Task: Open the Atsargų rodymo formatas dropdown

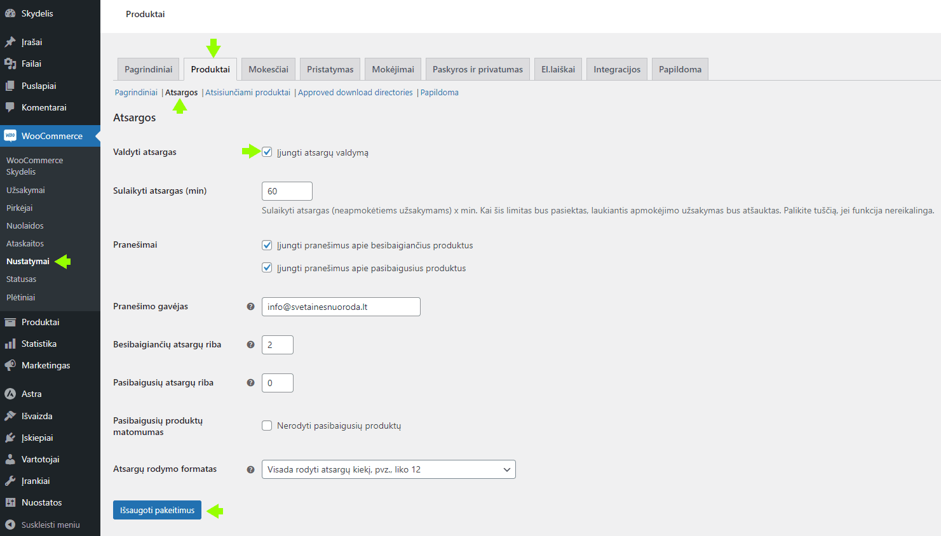Action: click(x=388, y=469)
